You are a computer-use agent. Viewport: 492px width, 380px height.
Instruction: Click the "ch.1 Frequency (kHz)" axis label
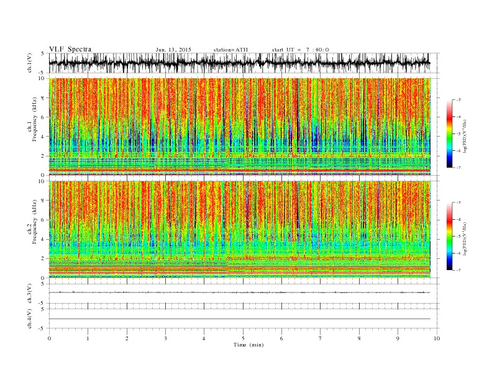(x=32, y=119)
